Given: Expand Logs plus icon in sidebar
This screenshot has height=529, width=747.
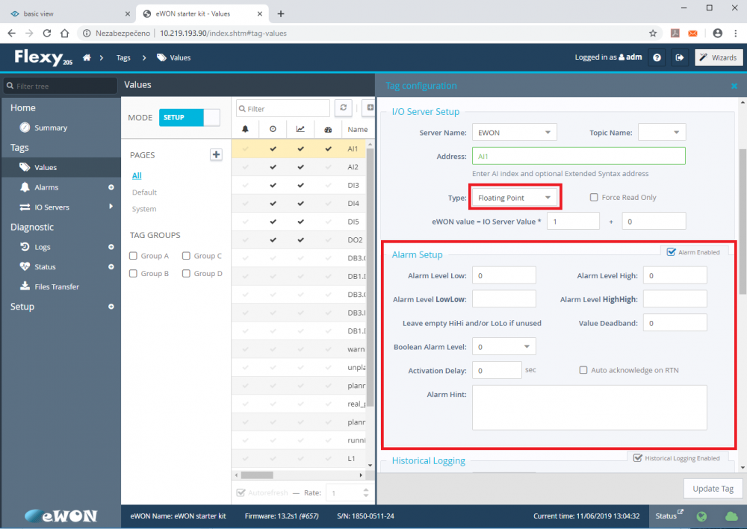Looking at the screenshot, I should coord(111,247).
